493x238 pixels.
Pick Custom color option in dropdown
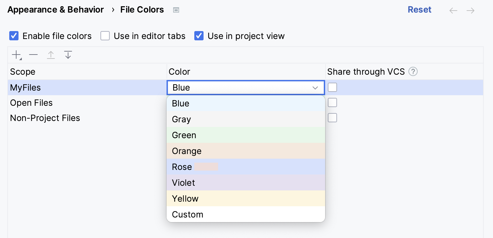(246, 215)
